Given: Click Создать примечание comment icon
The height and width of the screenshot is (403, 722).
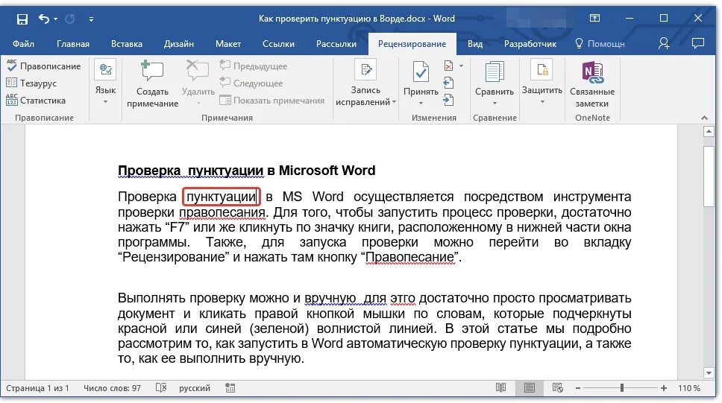Looking at the screenshot, I should coord(152,71).
